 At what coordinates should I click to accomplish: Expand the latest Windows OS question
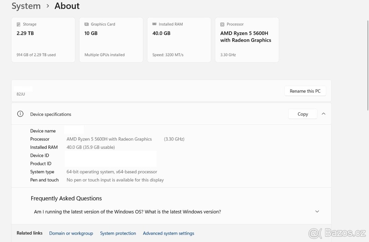[127, 212]
